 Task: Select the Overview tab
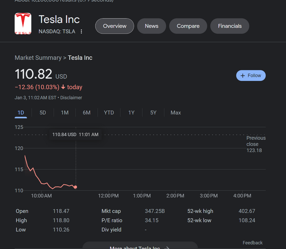[x=115, y=26]
